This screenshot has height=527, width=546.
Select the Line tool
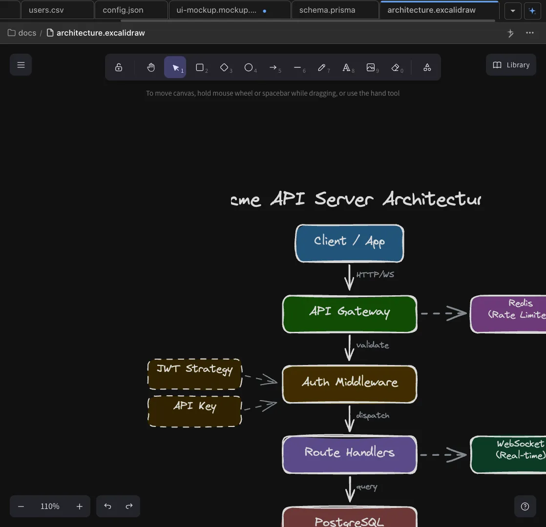pyautogui.click(x=298, y=67)
